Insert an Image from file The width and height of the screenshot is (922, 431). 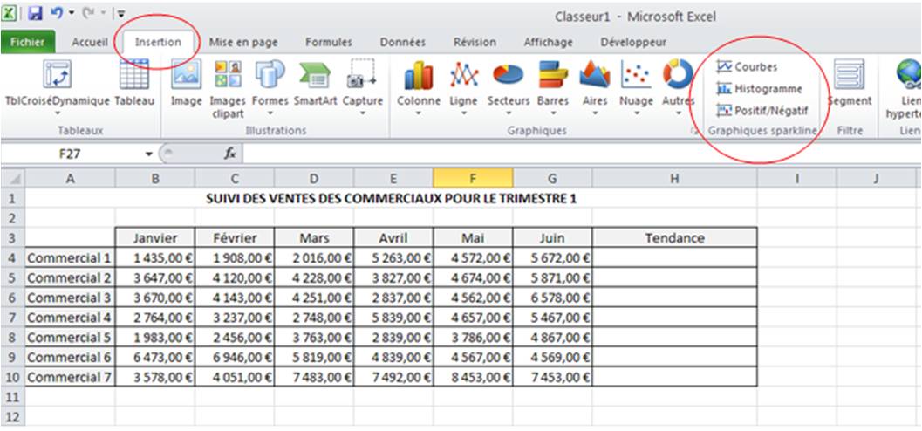pos(187,82)
